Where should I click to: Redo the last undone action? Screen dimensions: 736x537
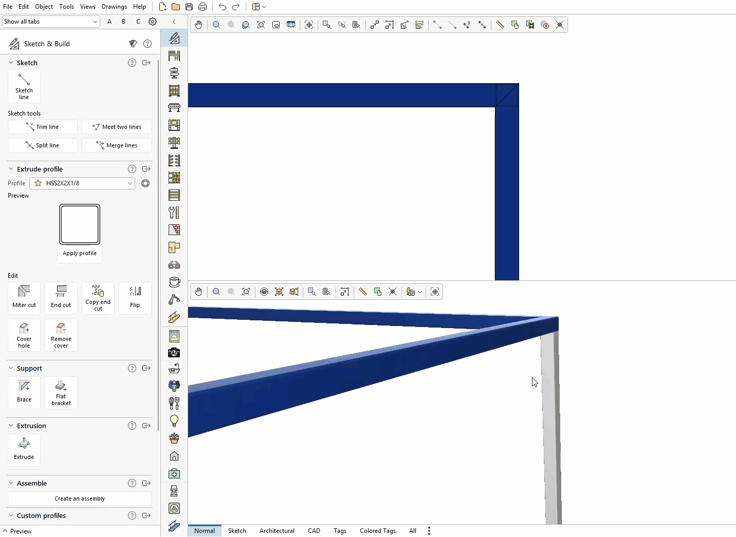click(236, 7)
